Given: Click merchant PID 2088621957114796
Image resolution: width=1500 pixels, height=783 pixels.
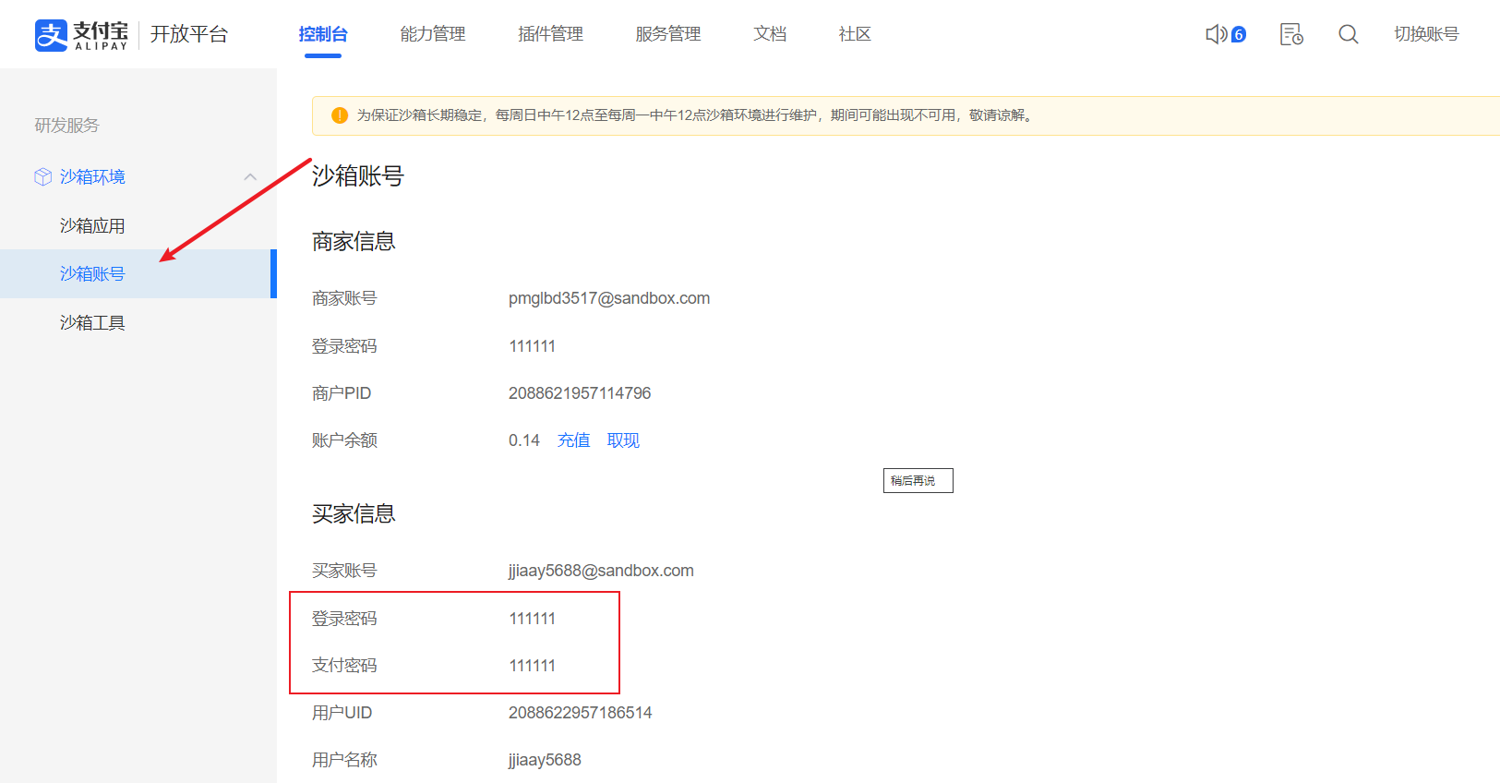Looking at the screenshot, I should click(580, 393).
